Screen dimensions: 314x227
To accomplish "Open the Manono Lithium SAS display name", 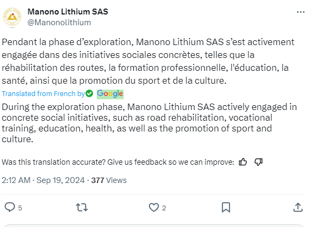I will [x=68, y=12].
